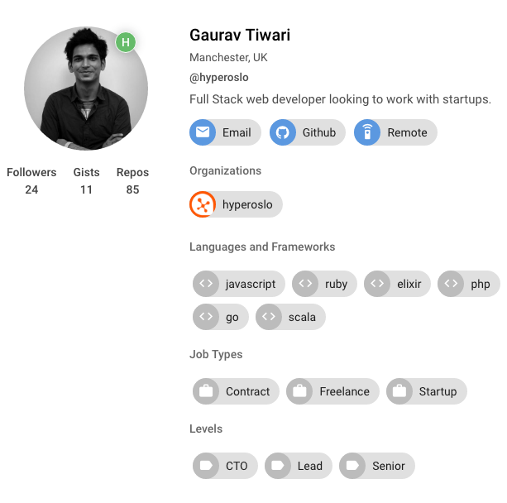Select the Senior level chip
This screenshot has width=507, height=503.
click(x=377, y=466)
